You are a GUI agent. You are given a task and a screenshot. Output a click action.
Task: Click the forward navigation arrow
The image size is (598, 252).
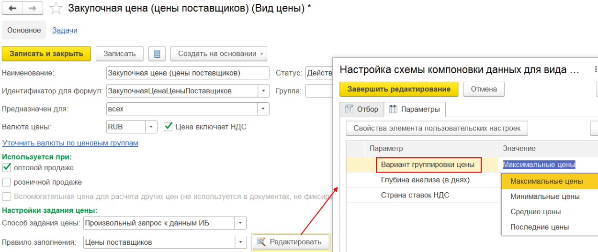tap(33, 8)
